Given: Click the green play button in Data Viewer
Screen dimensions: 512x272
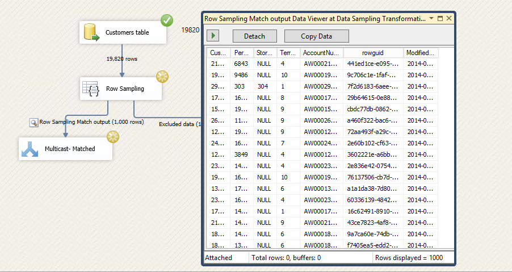Looking at the screenshot, I should coord(213,36).
